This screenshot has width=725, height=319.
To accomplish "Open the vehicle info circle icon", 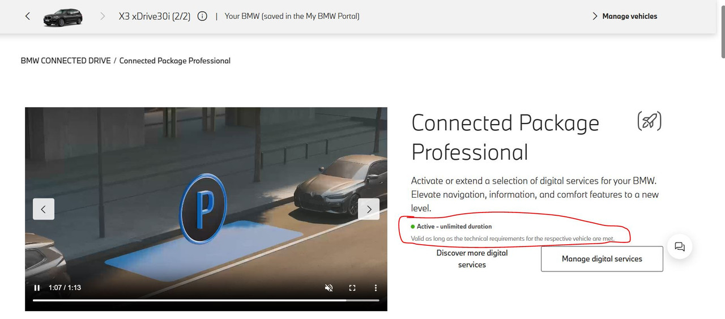I will point(202,16).
